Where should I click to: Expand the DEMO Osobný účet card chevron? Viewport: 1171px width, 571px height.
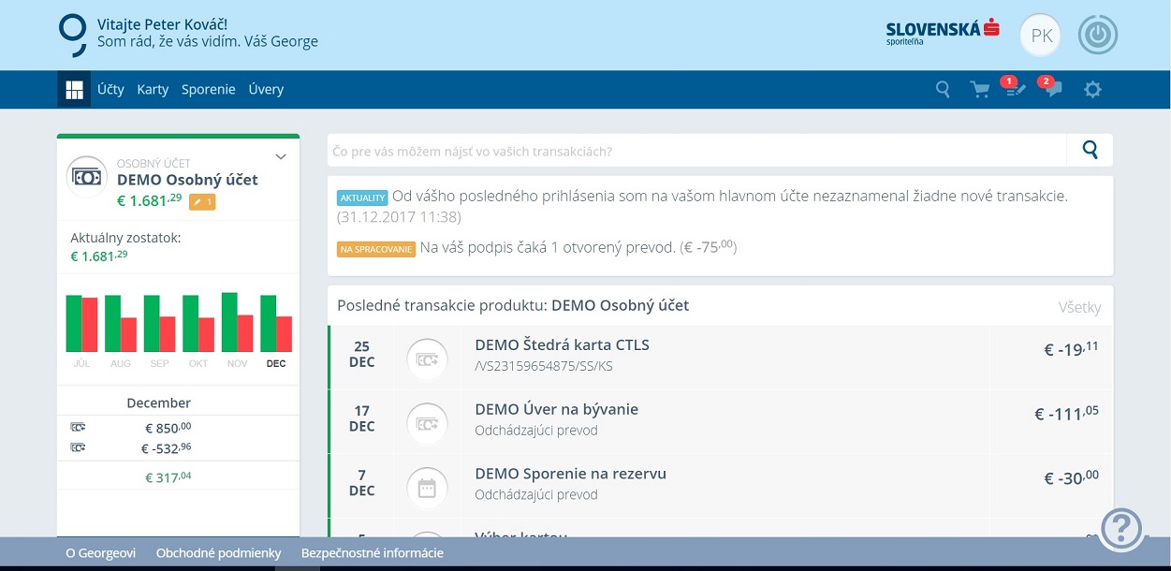point(280,156)
